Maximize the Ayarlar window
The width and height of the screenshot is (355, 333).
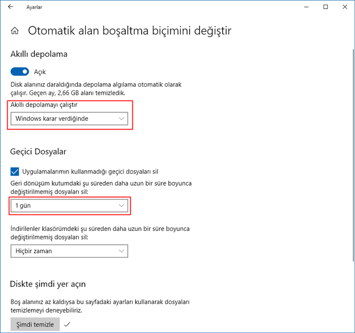pos(326,7)
